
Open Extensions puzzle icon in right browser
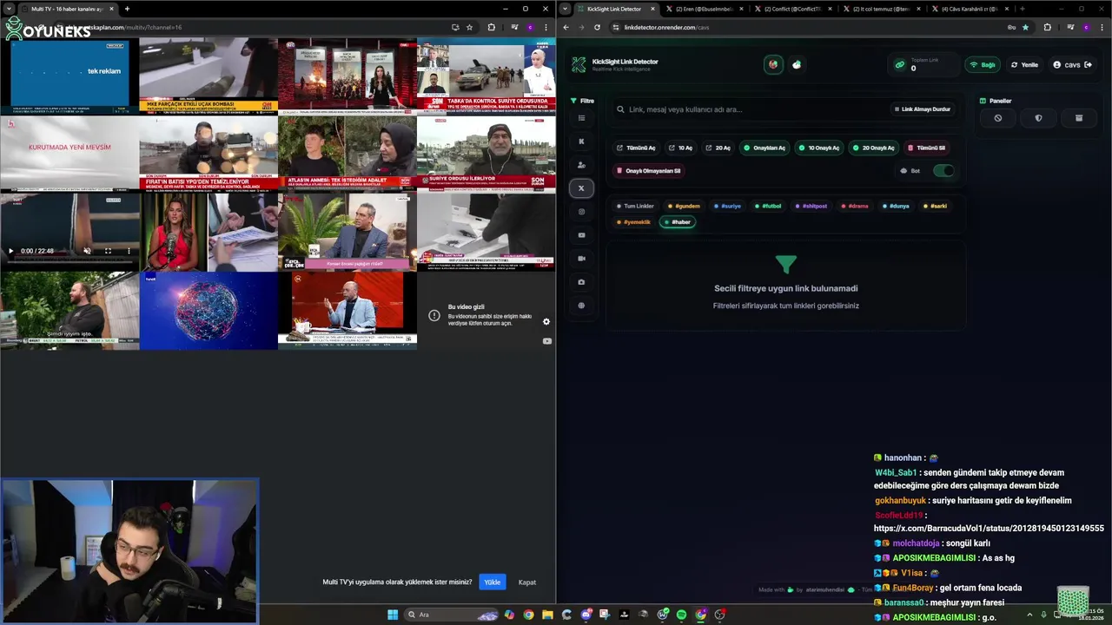click(1047, 27)
